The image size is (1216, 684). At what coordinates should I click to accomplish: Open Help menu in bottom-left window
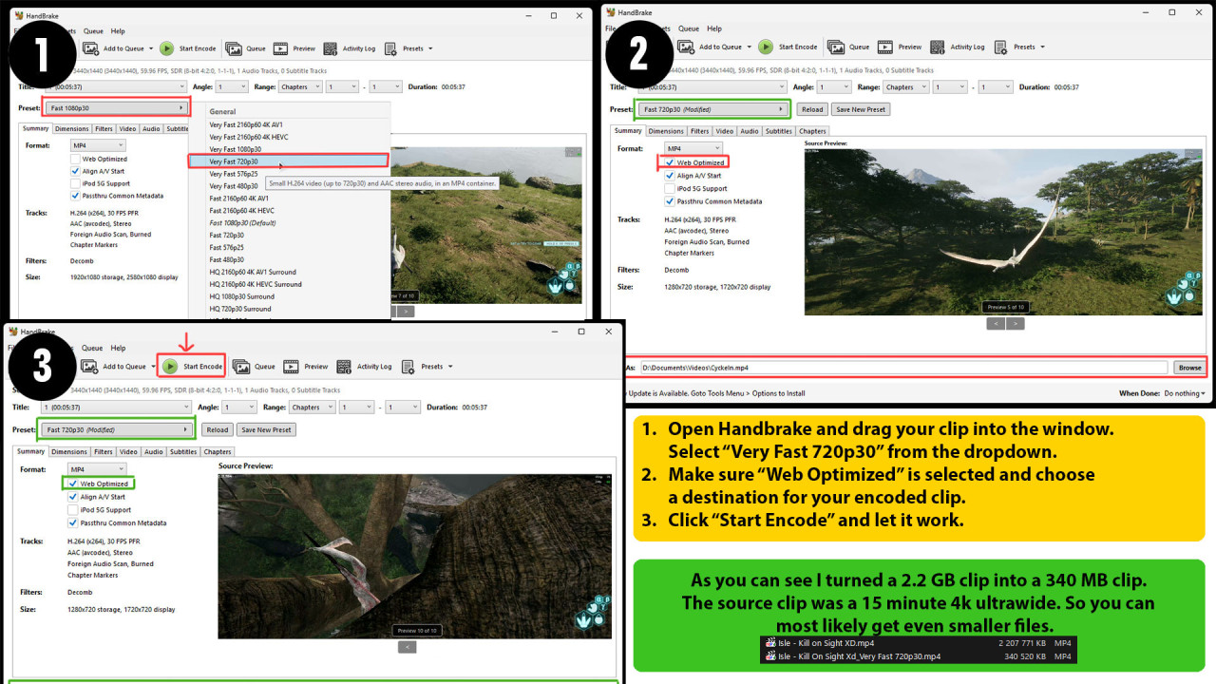pos(117,348)
